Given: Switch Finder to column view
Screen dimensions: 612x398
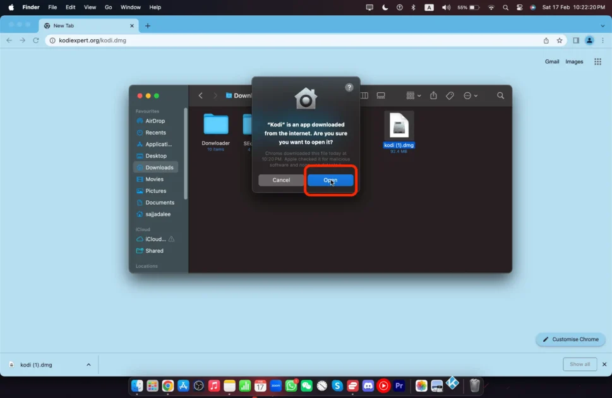Looking at the screenshot, I should pos(364,95).
